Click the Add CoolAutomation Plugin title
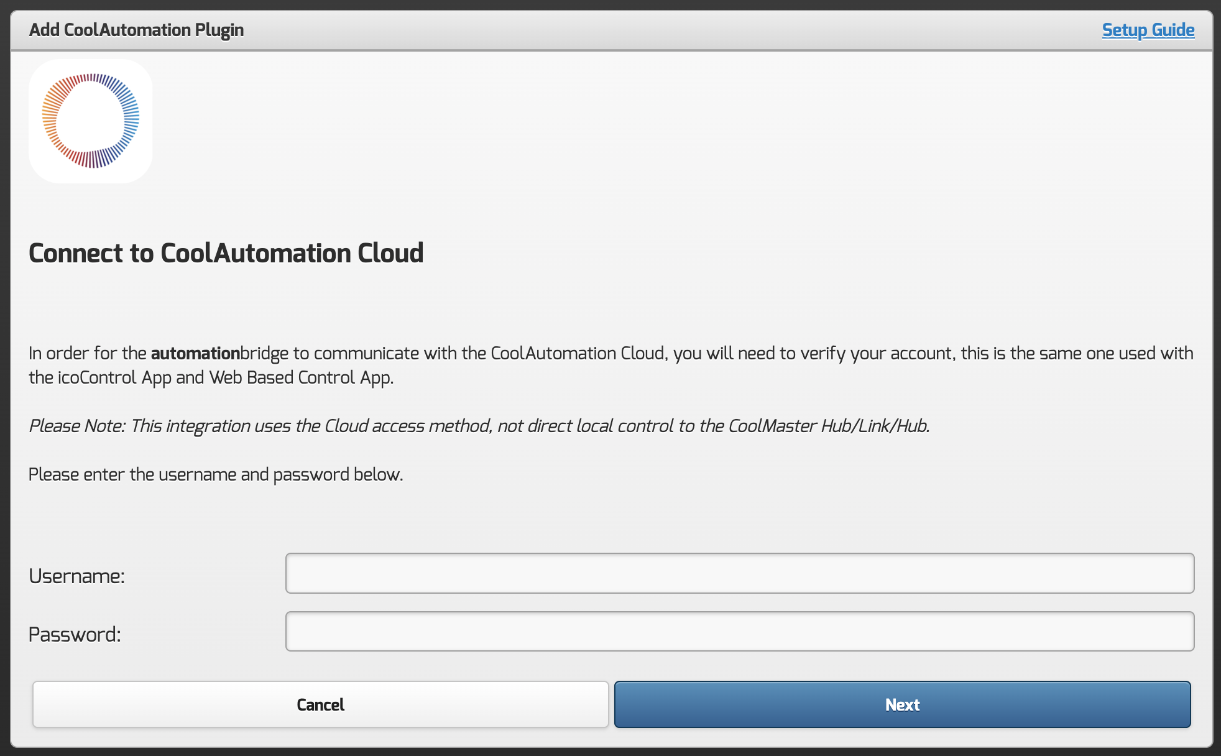This screenshot has width=1221, height=756. point(136,30)
